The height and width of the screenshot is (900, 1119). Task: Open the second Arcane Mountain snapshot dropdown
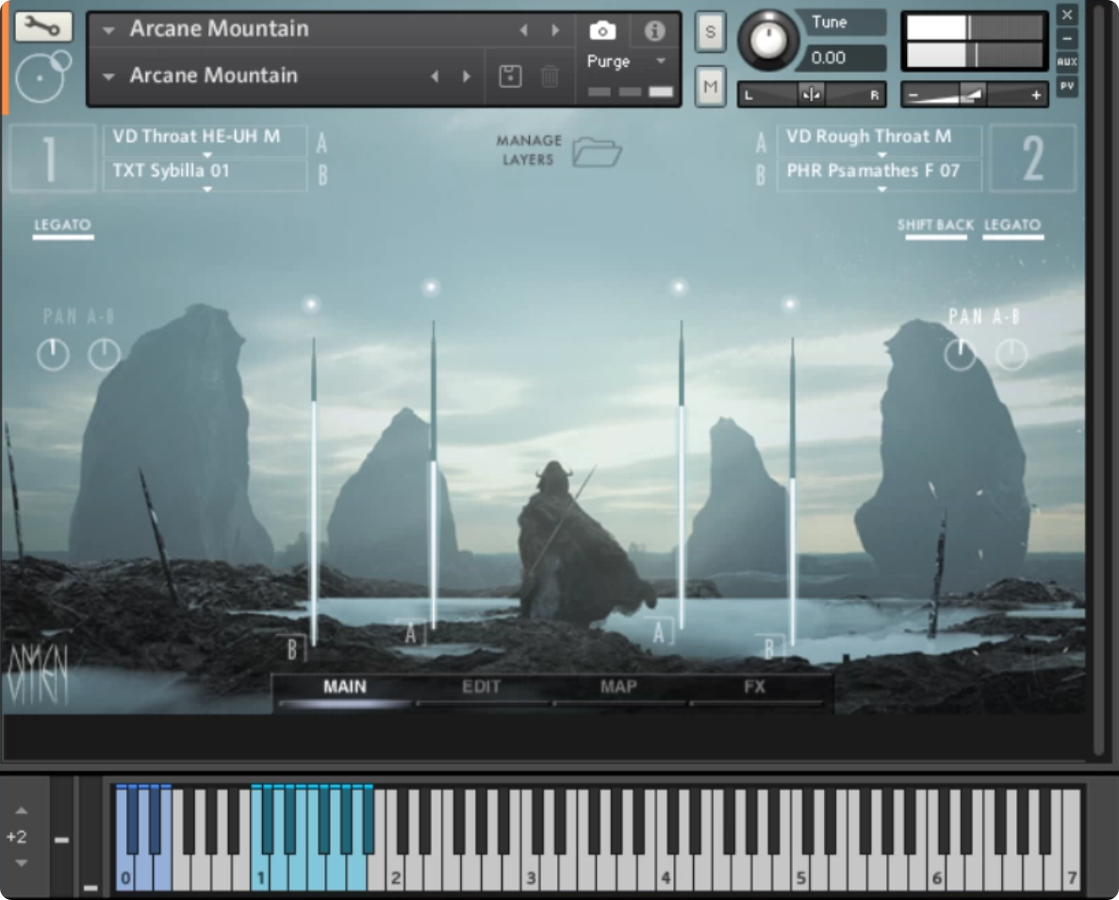coord(108,76)
